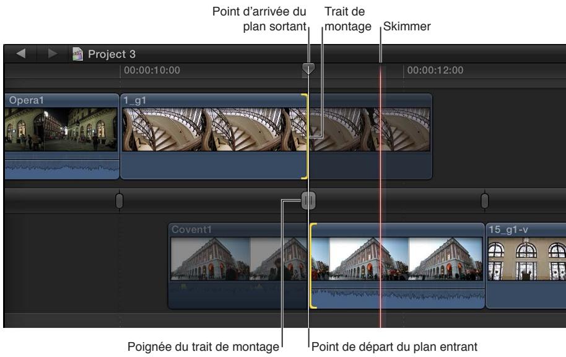Select the Project 3 title
Image resolution: width=566 pixels, height=357 pixels.
pos(111,54)
